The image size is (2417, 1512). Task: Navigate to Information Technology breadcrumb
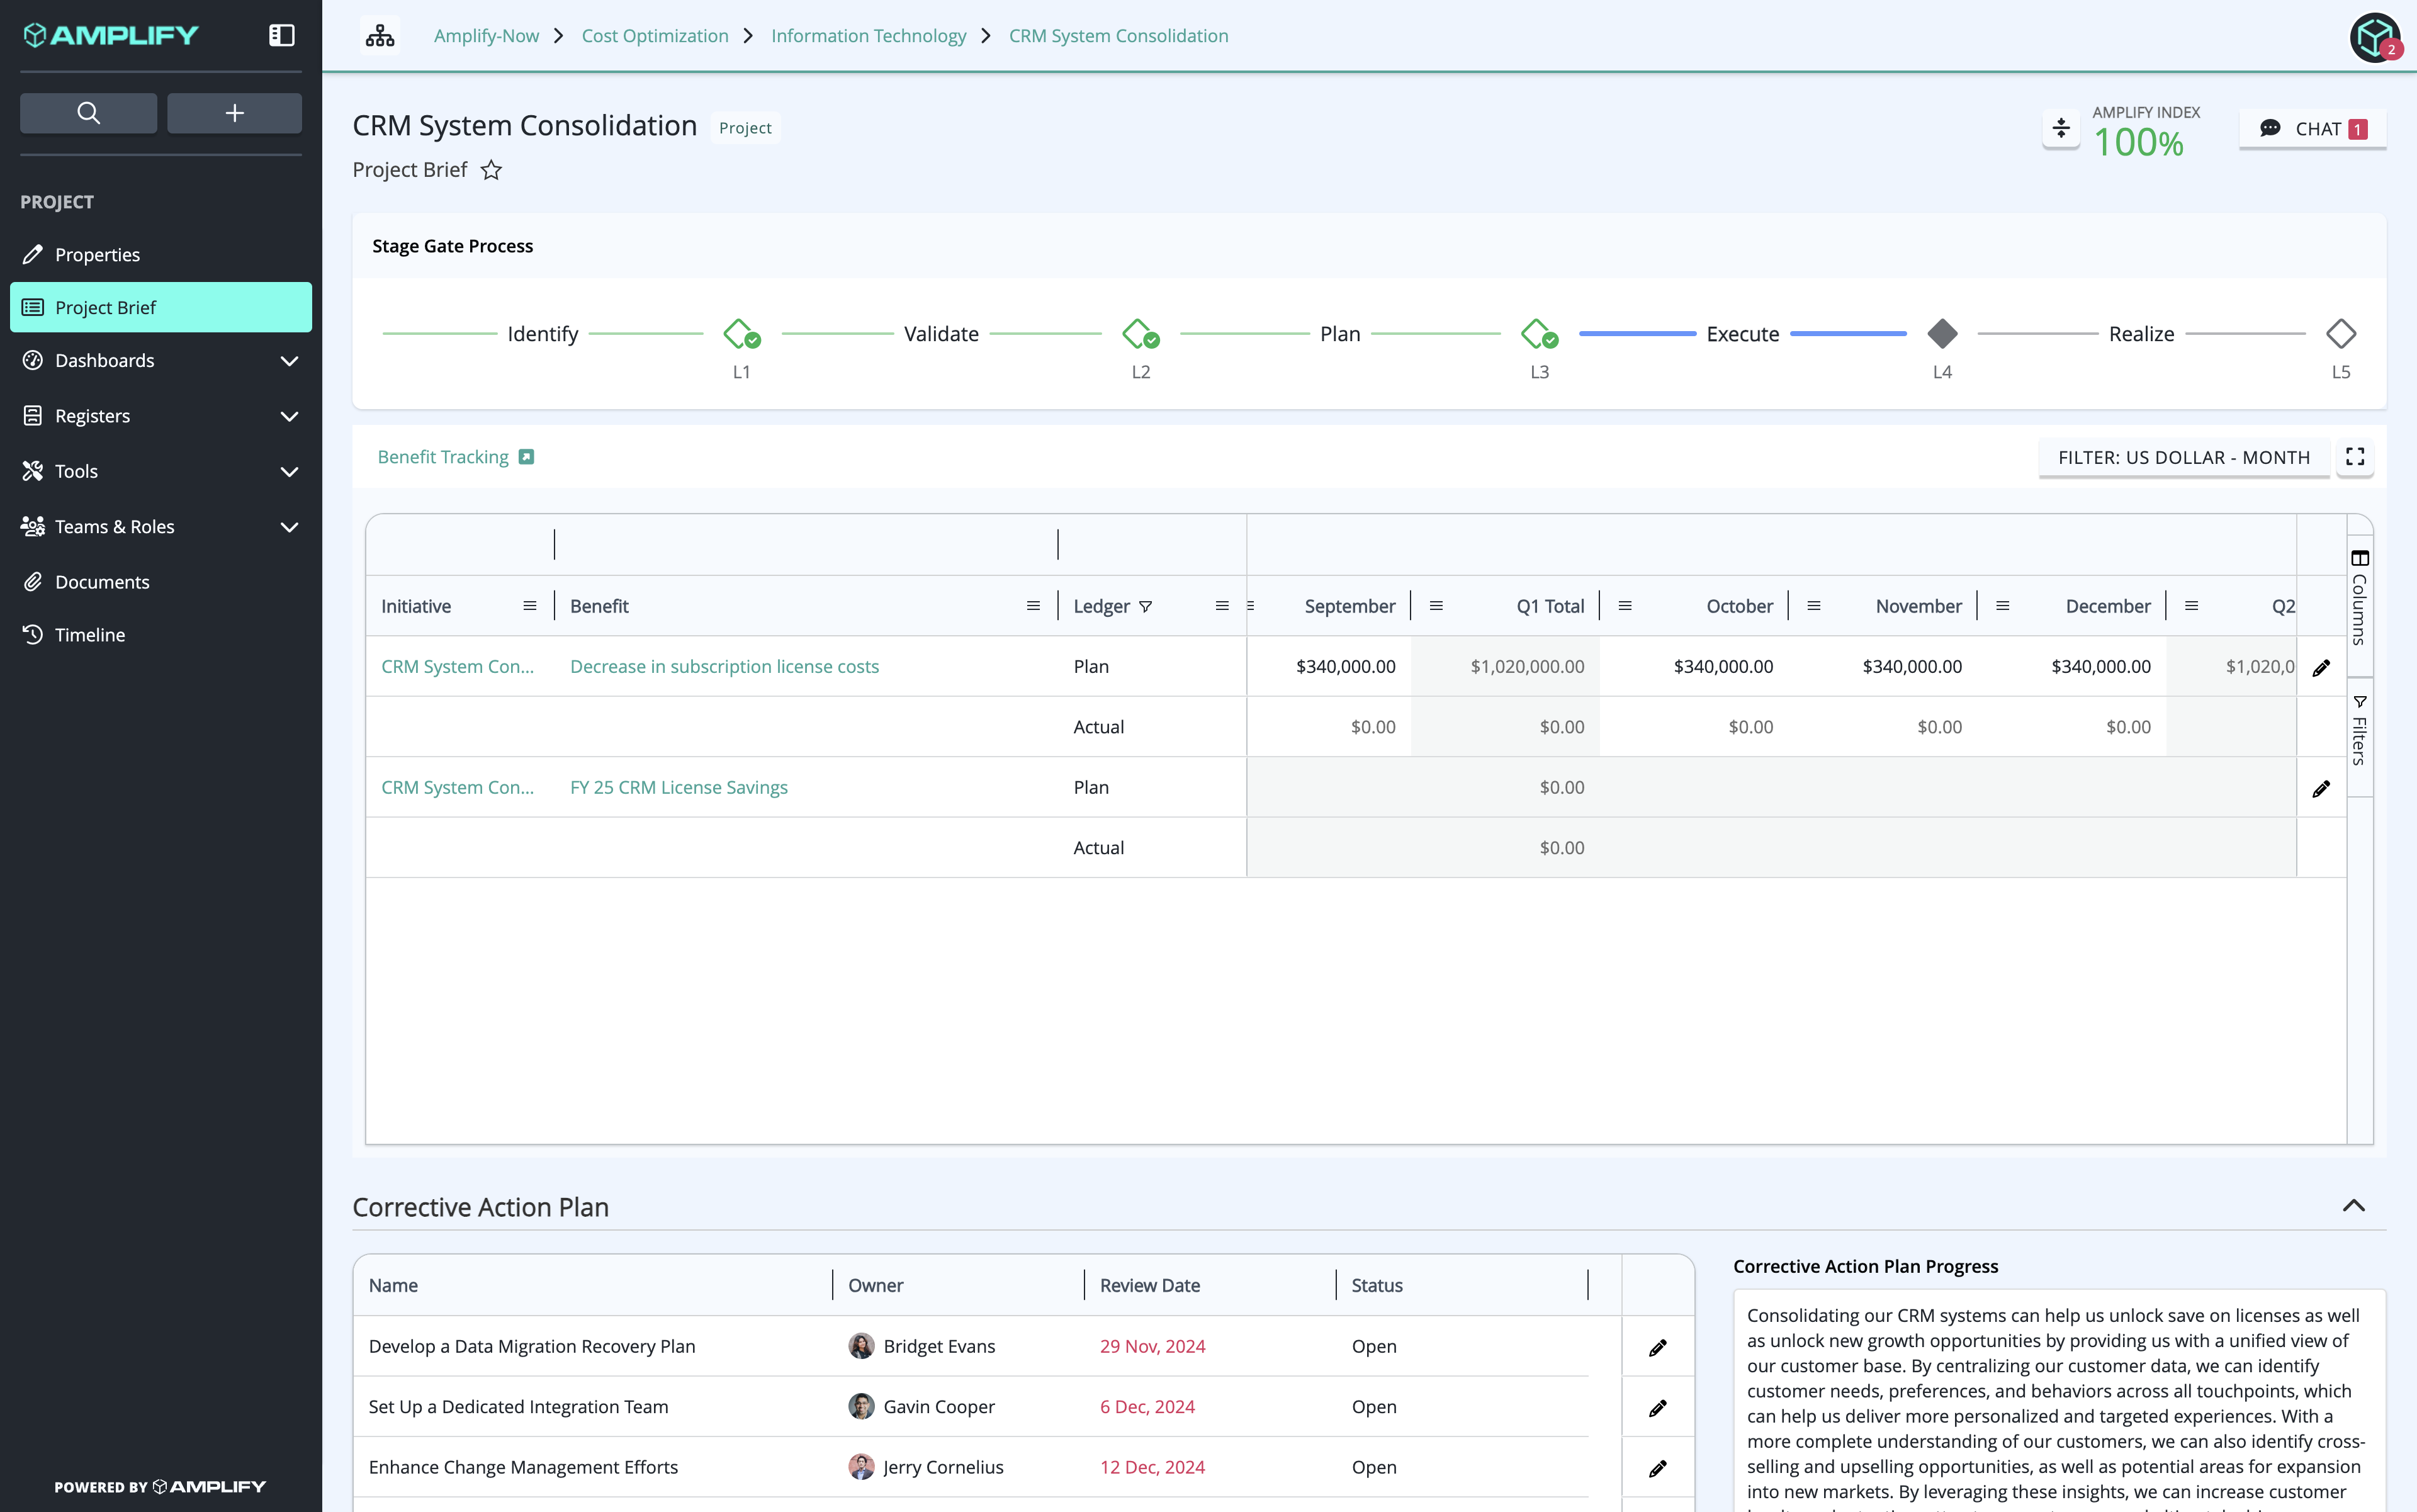pos(868,36)
